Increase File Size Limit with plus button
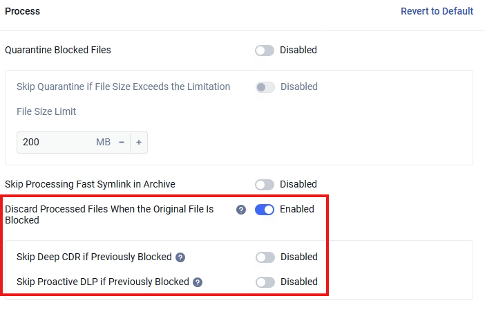Viewport: 485px width, 310px height. coord(139,142)
